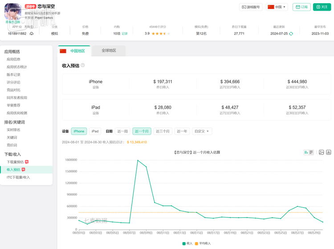Click the APP ID number 1618911882

pyautogui.click(x=17, y=34)
